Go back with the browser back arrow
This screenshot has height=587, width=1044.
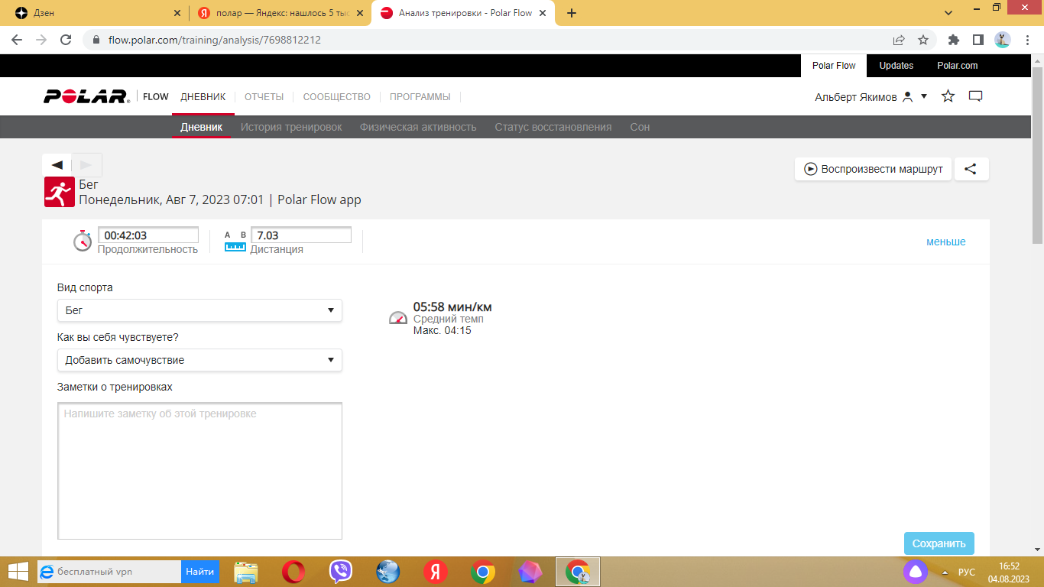tap(17, 40)
